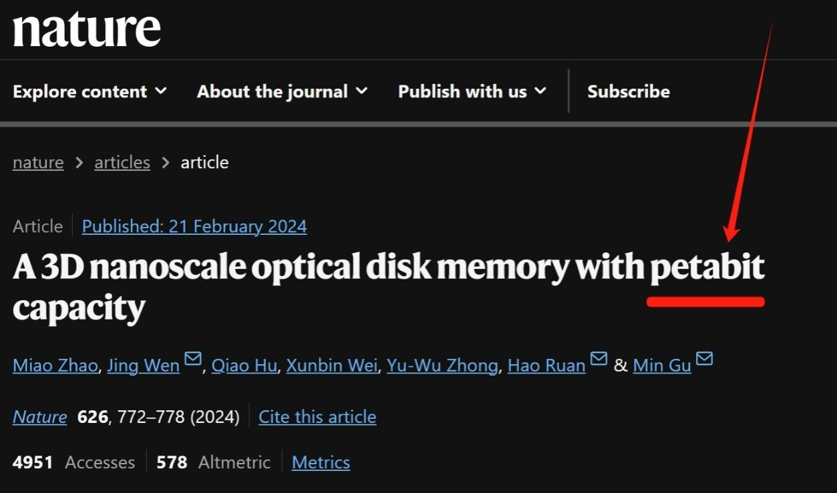Click the Nature journal link in citation

click(x=40, y=417)
